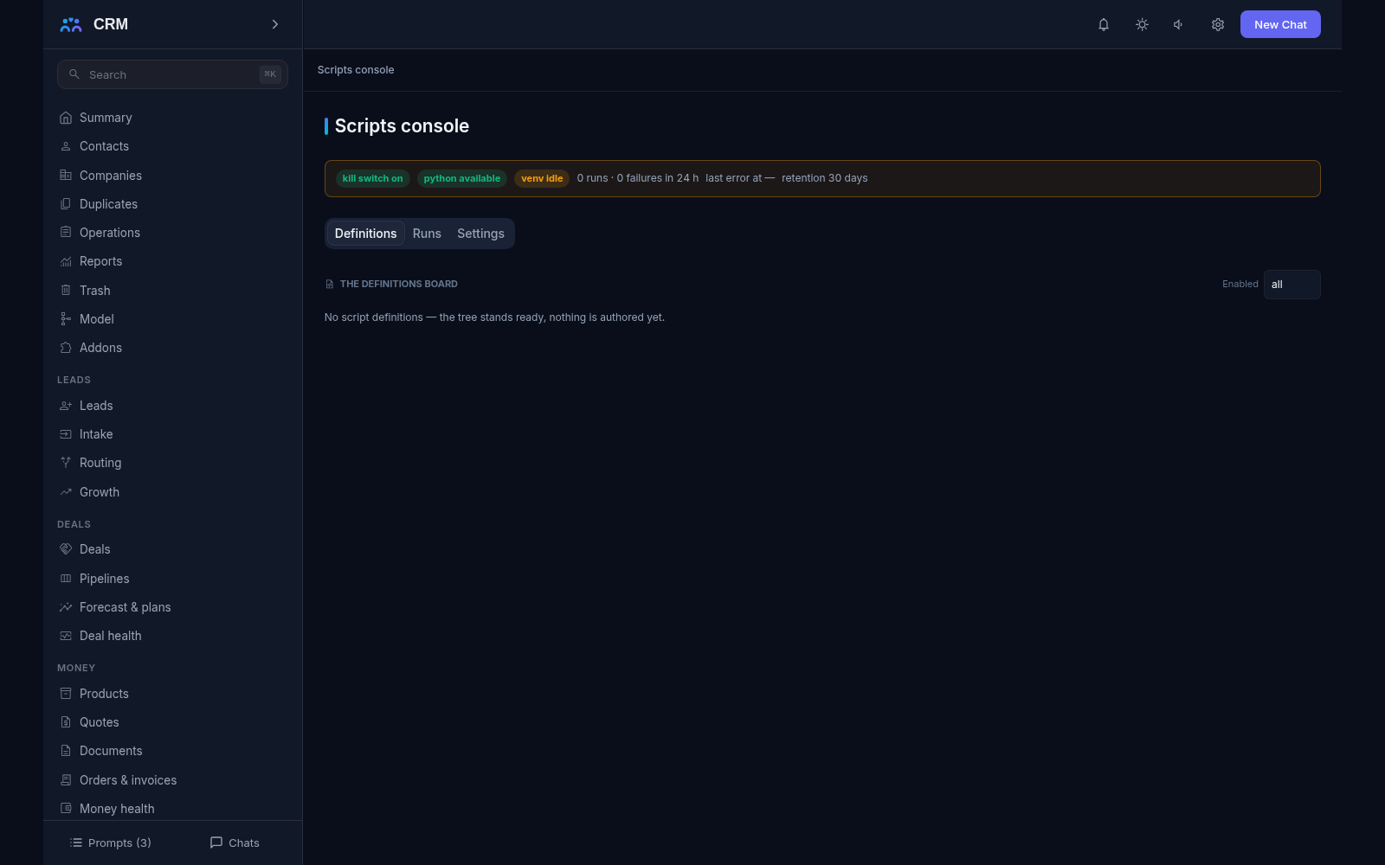Click the Leads add-person icon
This screenshot has height=865, width=1385.
[66, 406]
